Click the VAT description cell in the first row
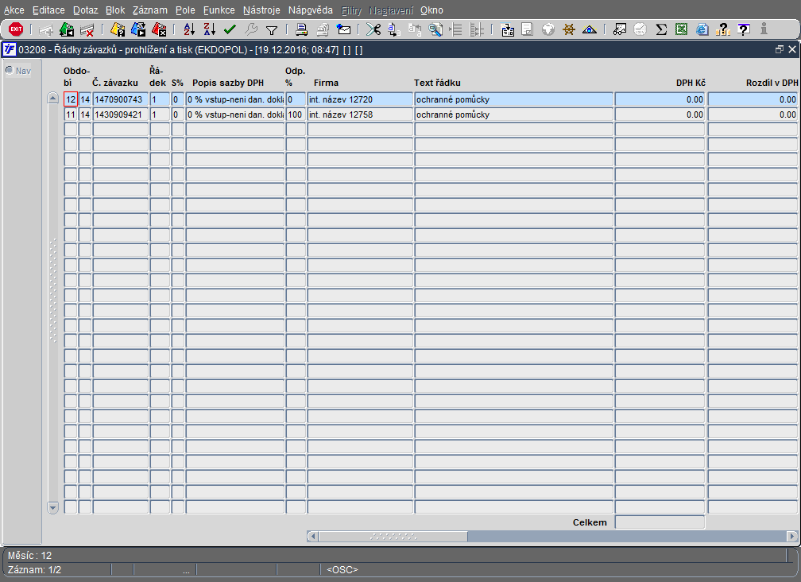The height and width of the screenshot is (582, 801). pyautogui.click(x=235, y=99)
